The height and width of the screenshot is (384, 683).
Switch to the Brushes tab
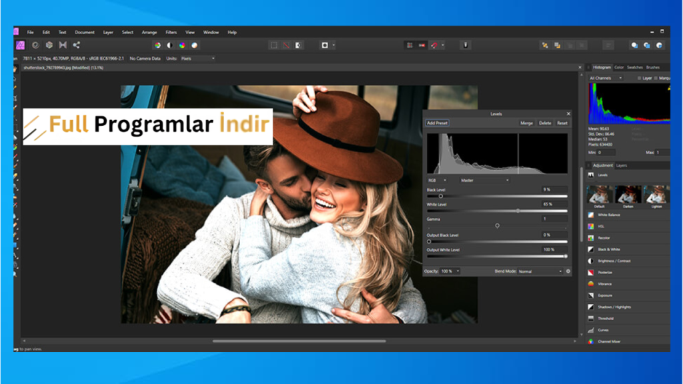(652, 67)
